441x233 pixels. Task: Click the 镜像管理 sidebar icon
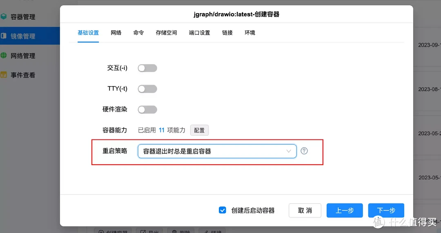pyautogui.click(x=3, y=36)
